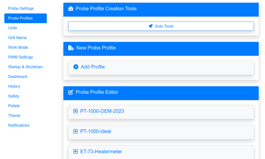Open Pellets settings in sidebar
The height and width of the screenshot is (159, 265).
point(14,106)
